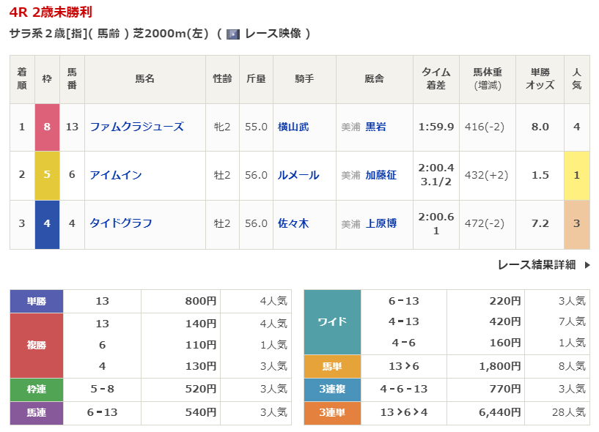Viewport: 599px width, 432px height.
Task: Click the 馬名 column header
Action: (x=144, y=78)
